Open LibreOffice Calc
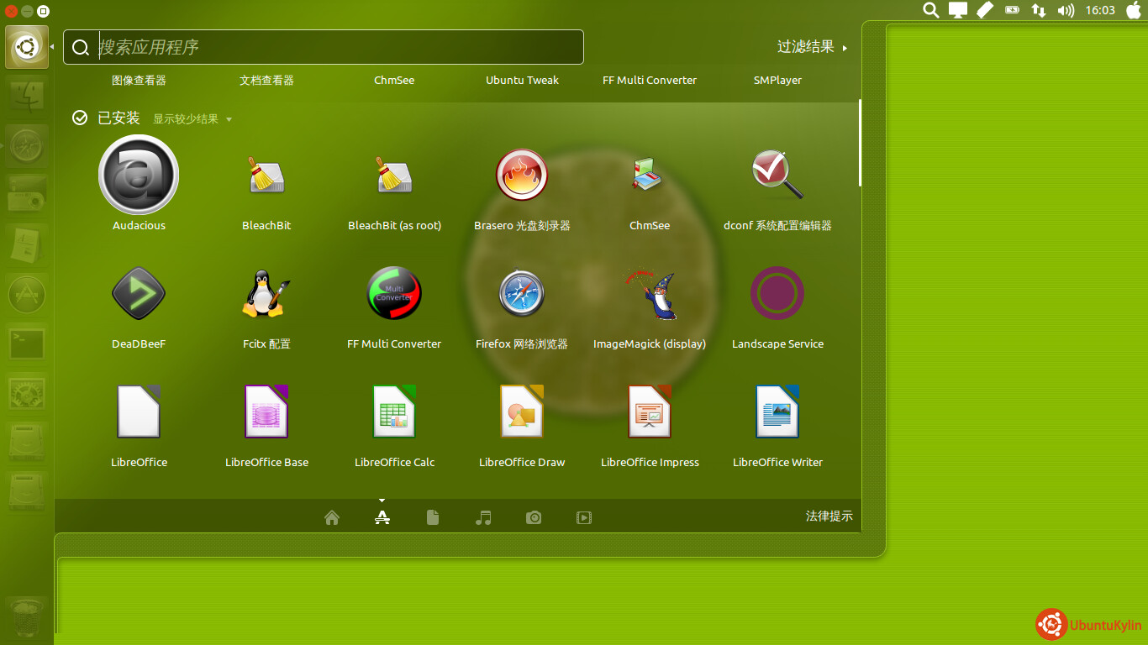Screen dimensions: 1148x645 (394, 412)
